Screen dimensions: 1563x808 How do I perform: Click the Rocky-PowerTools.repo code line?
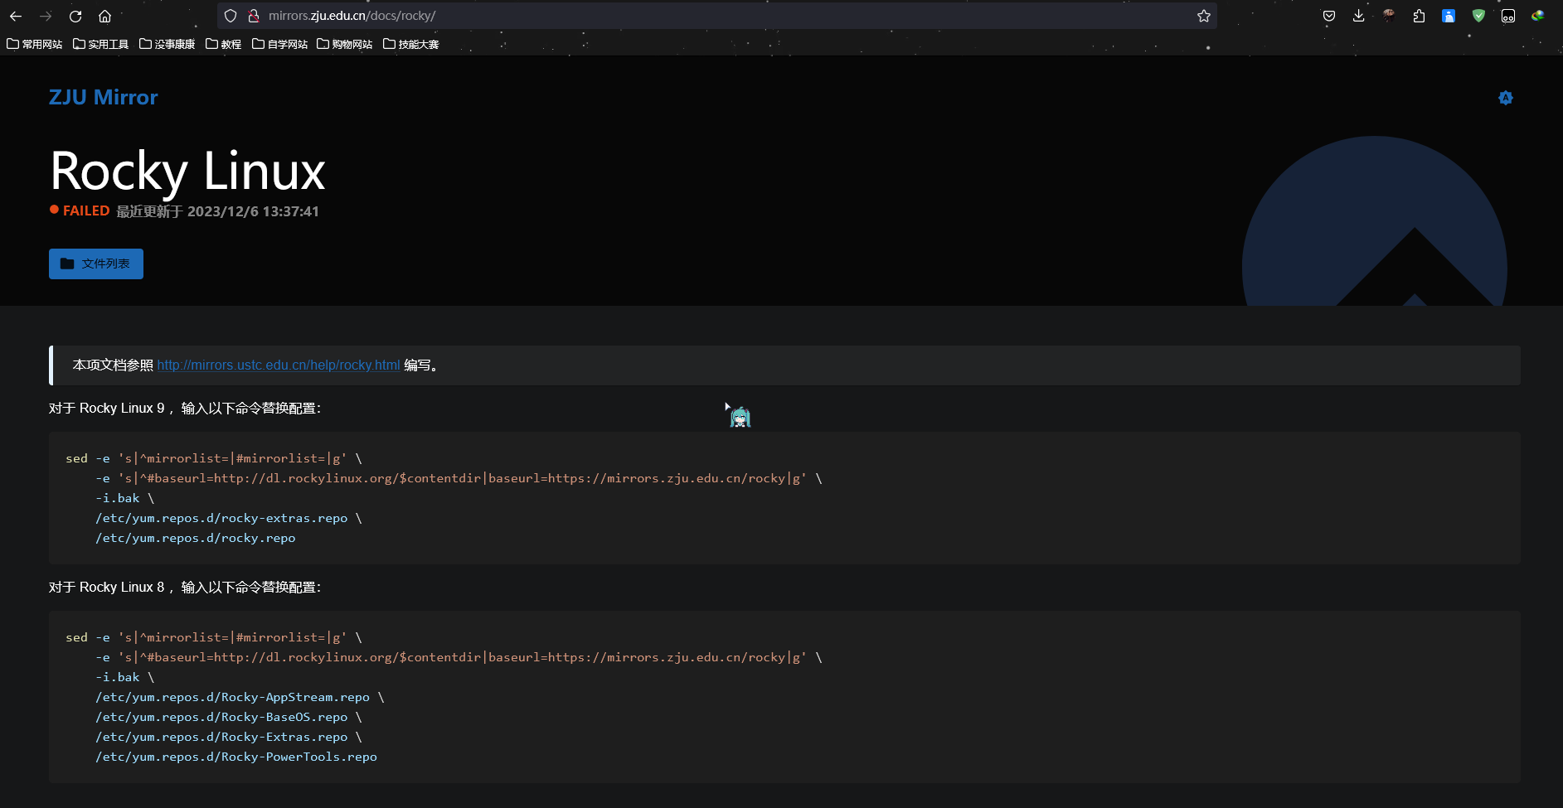(236, 757)
